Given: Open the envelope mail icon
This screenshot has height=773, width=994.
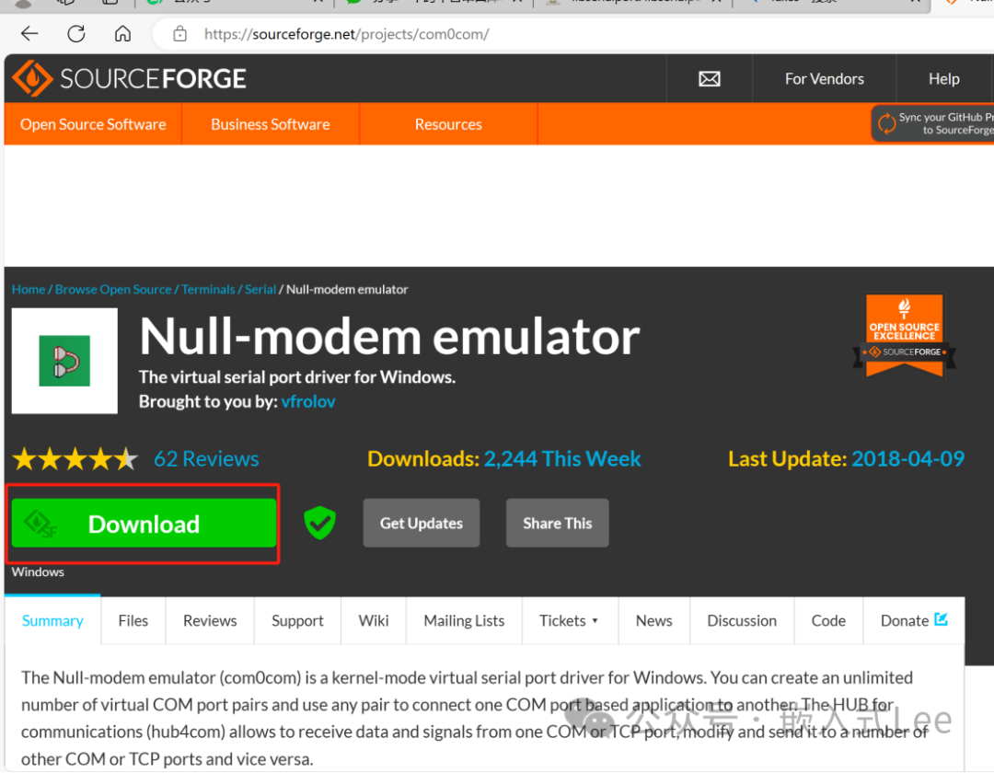Looking at the screenshot, I should pyautogui.click(x=709, y=79).
